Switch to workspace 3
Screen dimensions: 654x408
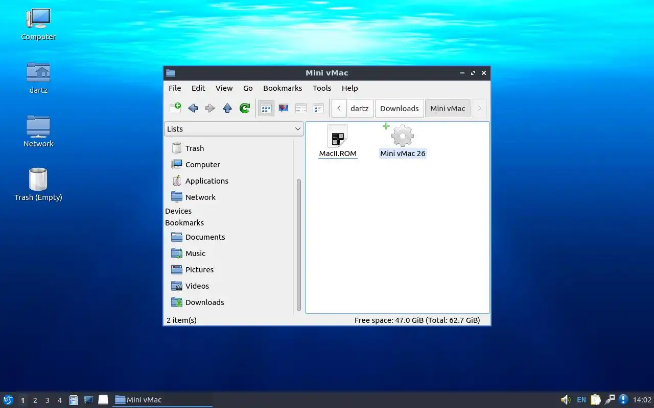(x=47, y=400)
